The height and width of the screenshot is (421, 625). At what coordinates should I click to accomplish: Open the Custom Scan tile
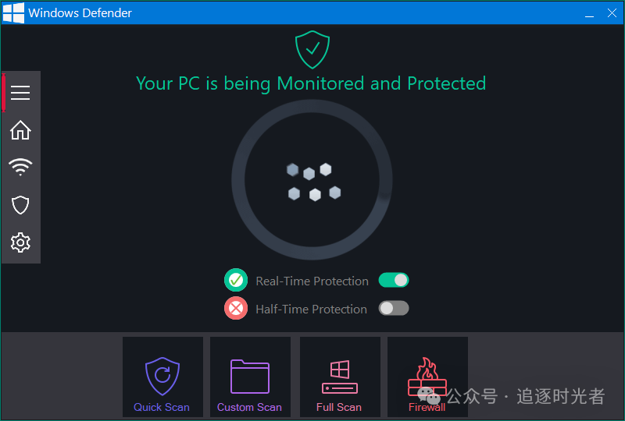(250, 377)
